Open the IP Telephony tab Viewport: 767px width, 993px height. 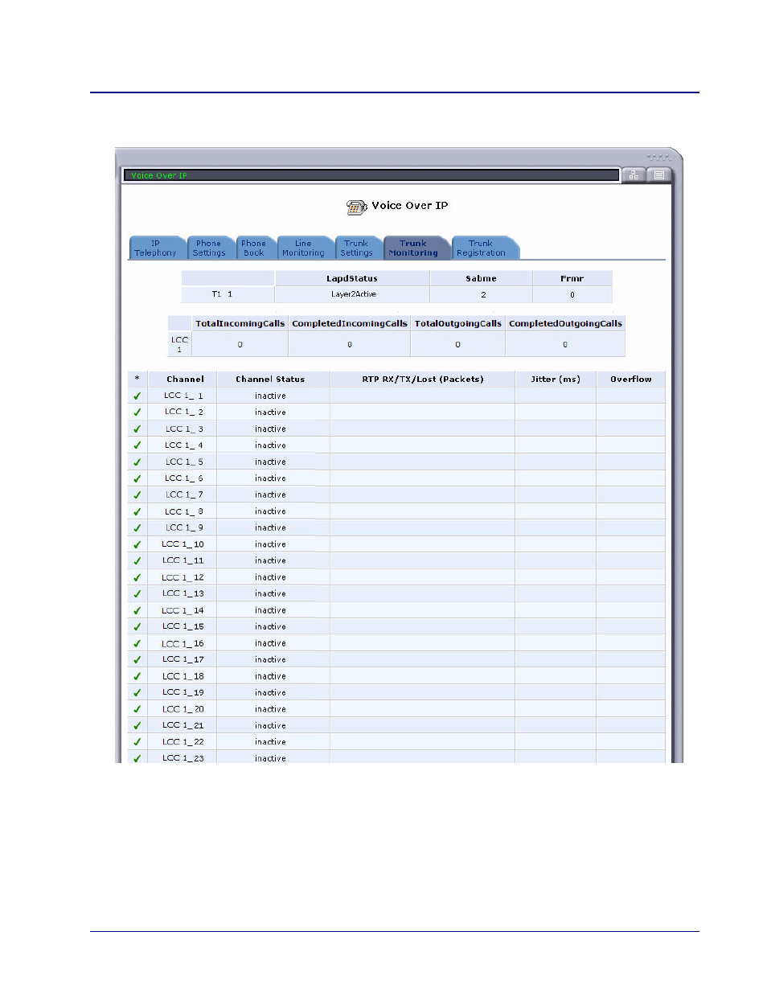point(155,248)
